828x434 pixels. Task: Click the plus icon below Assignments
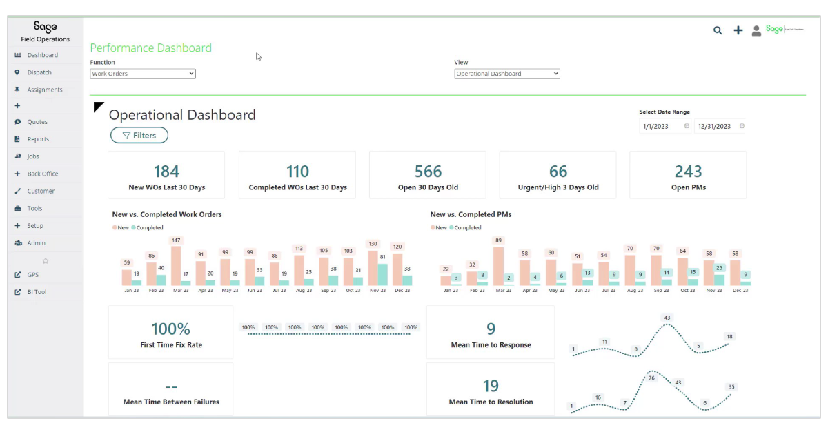(x=17, y=106)
